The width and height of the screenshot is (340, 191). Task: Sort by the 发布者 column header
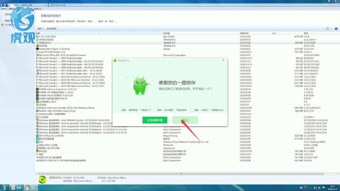[201, 33]
